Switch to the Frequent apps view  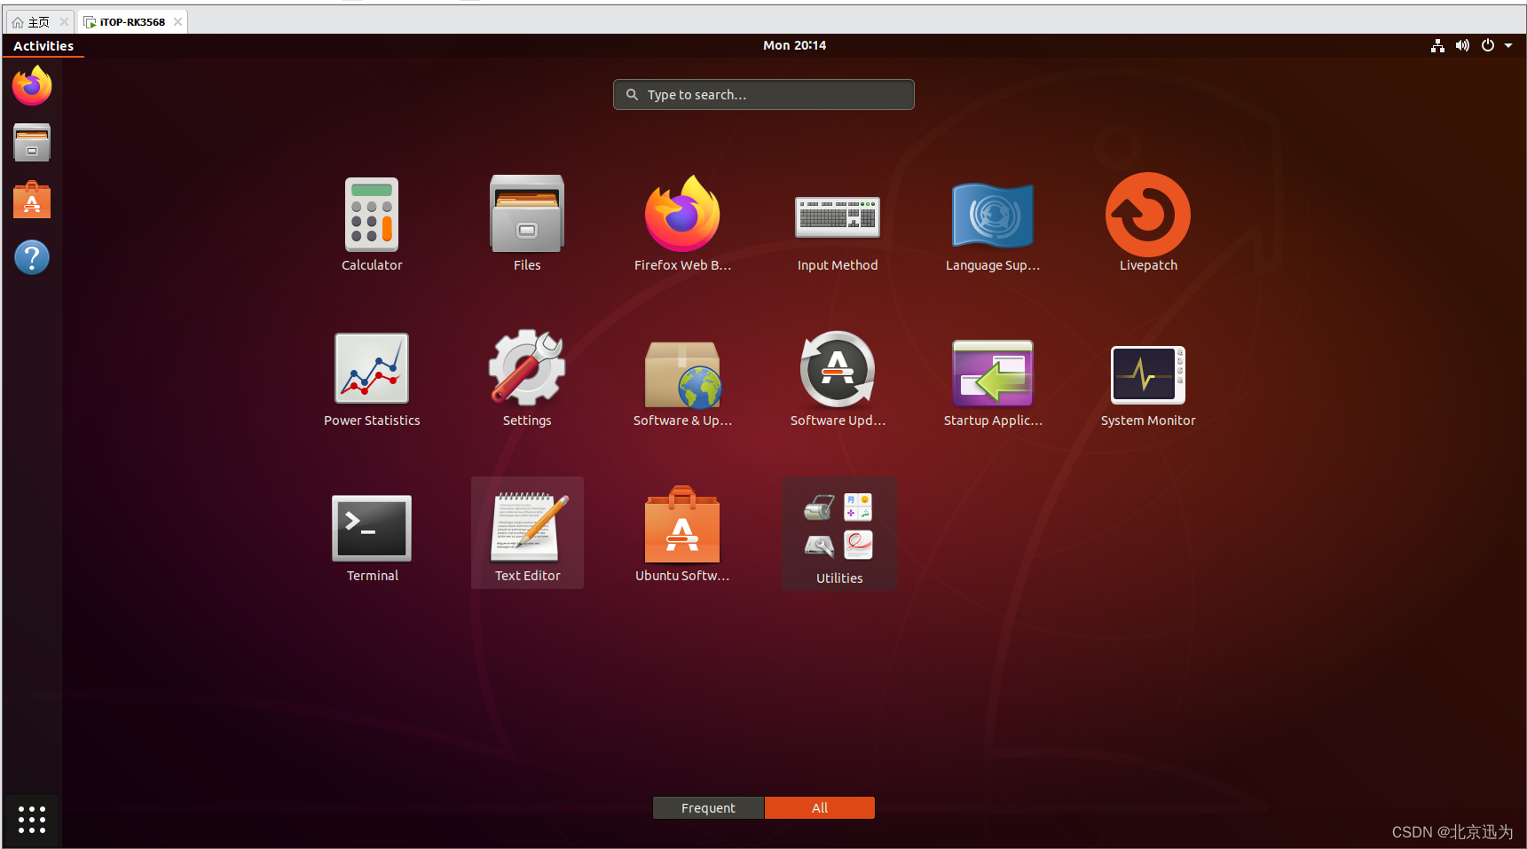tap(708, 807)
